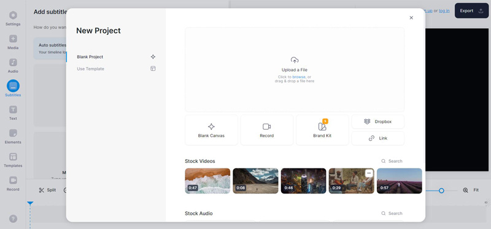Import from Dropbox

(x=377, y=121)
